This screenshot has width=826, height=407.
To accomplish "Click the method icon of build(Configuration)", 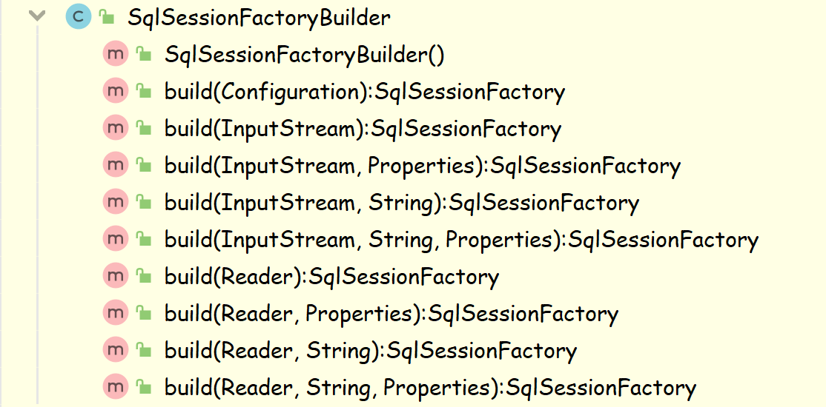I will click(x=116, y=90).
